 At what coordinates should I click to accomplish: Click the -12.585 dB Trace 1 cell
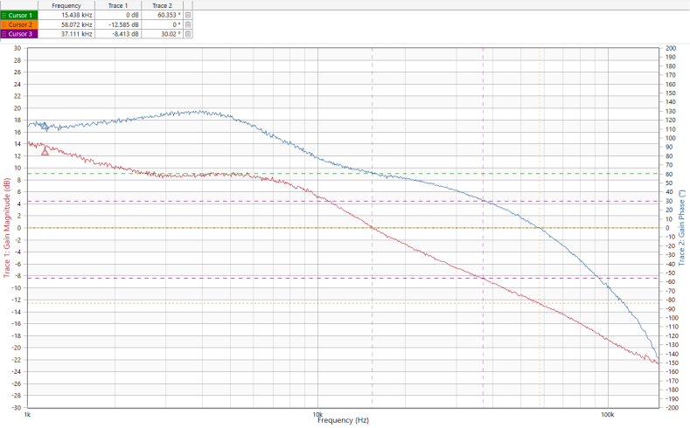(x=118, y=24)
